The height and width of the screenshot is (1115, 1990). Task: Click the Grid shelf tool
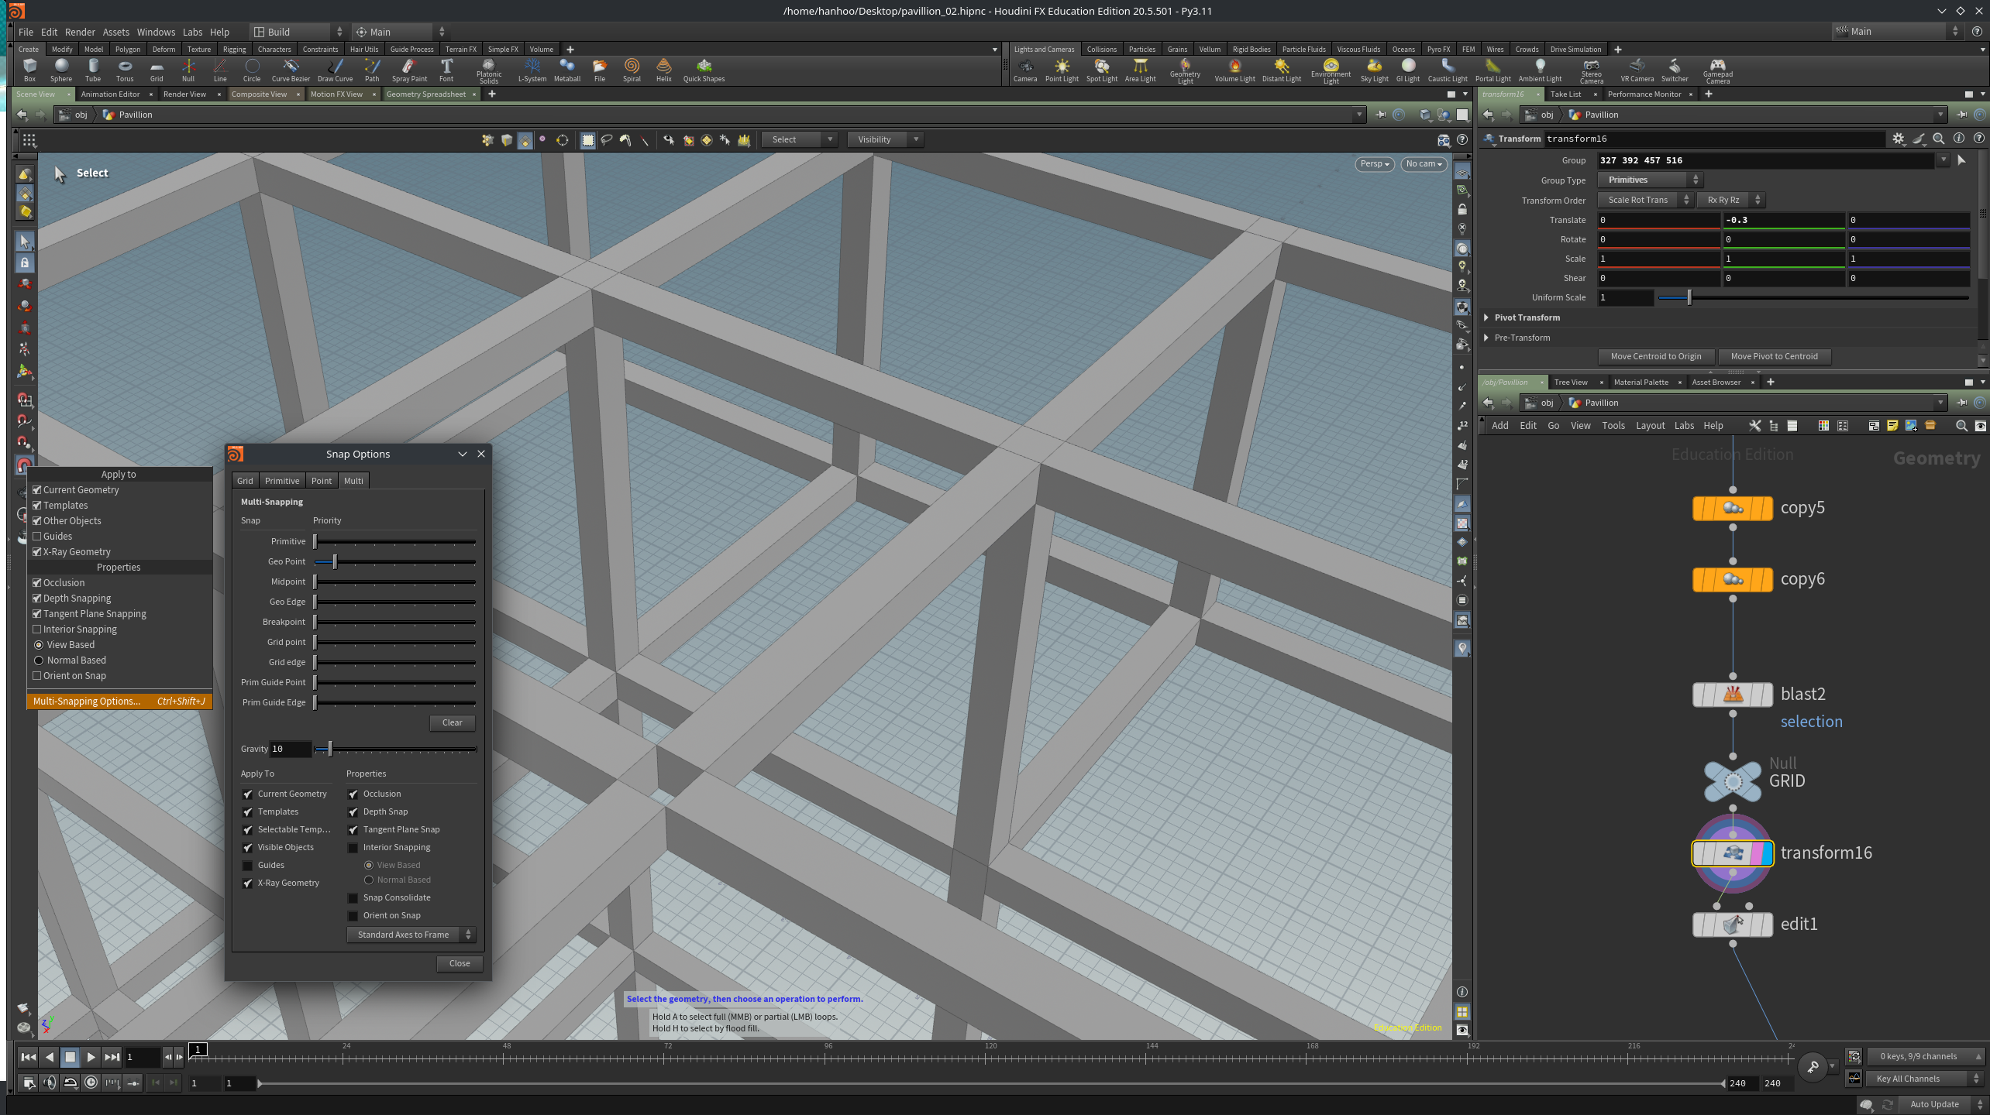(x=157, y=70)
